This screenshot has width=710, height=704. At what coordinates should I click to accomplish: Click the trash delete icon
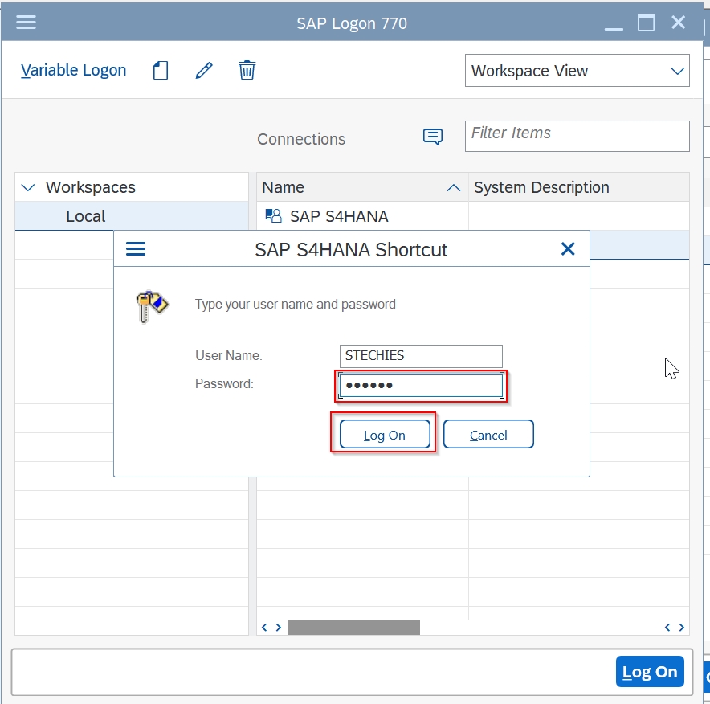pos(247,70)
